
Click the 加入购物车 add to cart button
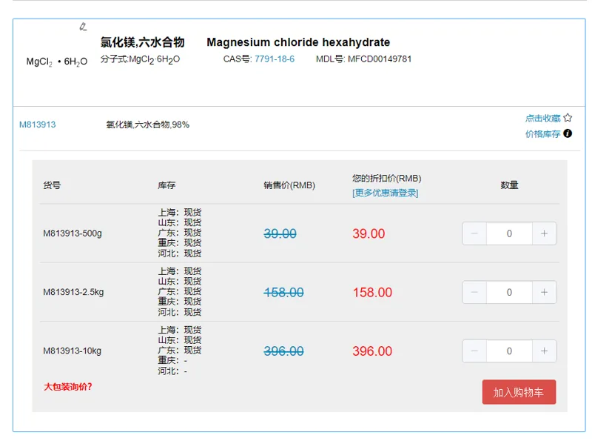pyautogui.click(x=519, y=392)
